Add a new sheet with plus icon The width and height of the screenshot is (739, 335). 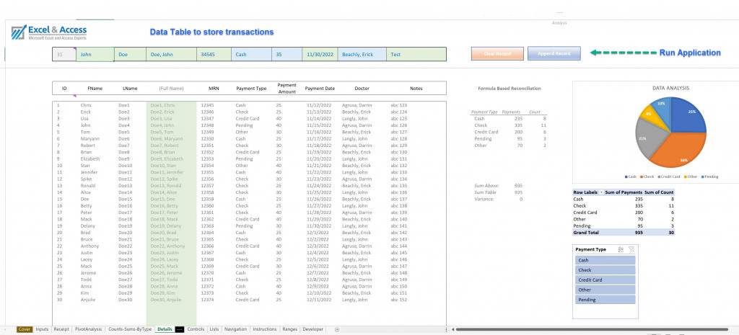pos(336,329)
